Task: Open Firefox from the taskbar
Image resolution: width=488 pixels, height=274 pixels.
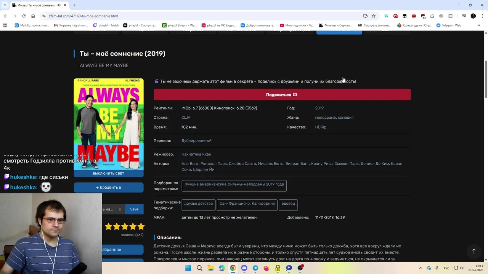Action: (x=266, y=268)
